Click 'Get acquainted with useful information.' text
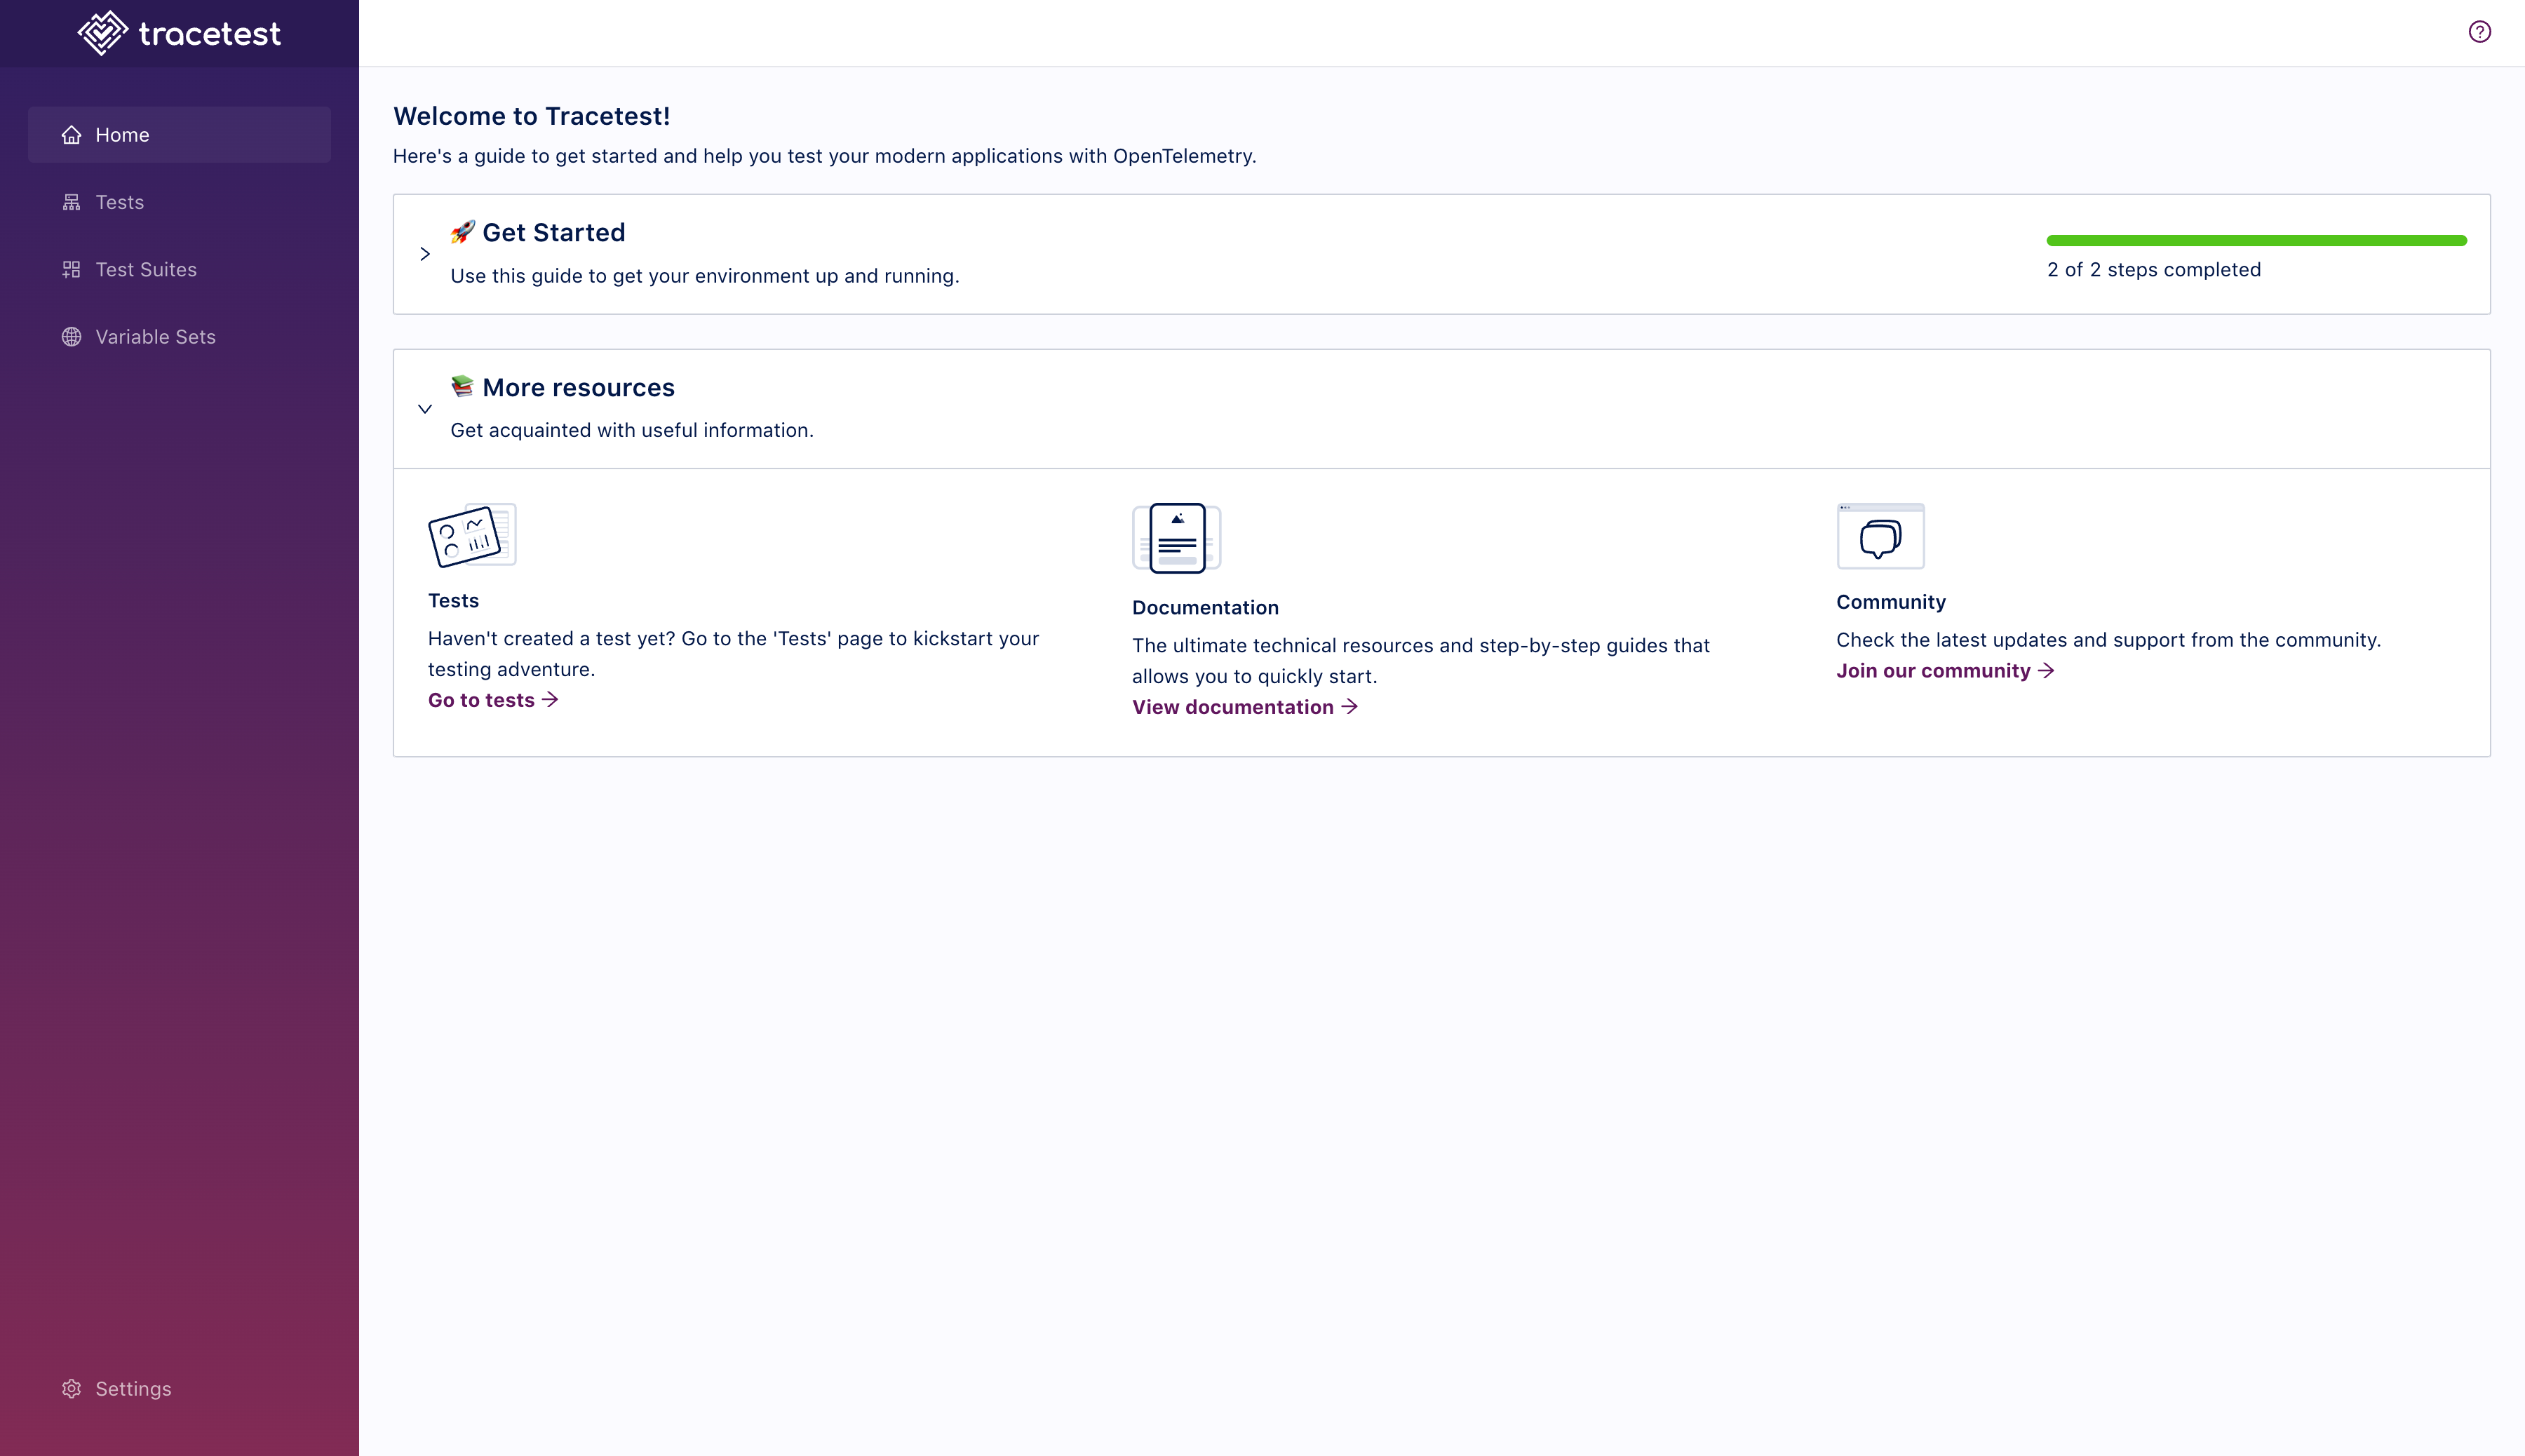2525x1456 pixels. pos(632,430)
